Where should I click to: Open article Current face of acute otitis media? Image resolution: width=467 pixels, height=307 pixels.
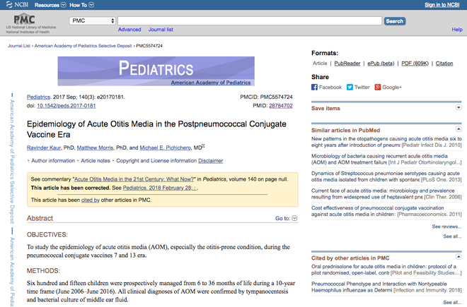click(x=386, y=193)
